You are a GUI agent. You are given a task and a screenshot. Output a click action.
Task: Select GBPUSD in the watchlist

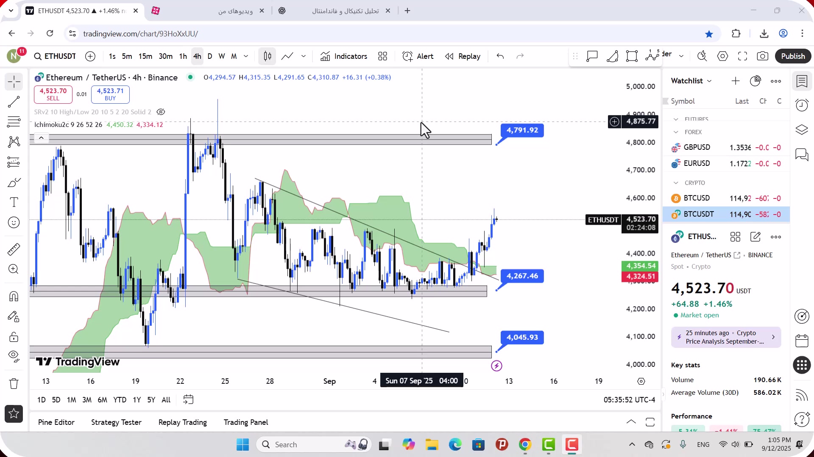click(726, 147)
